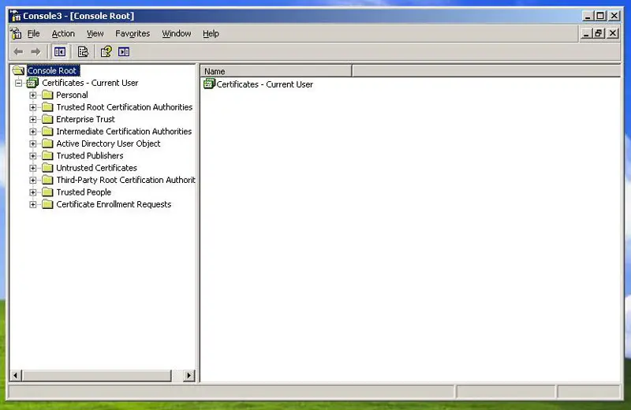
Task: Expand the Personal store
Action: 33,95
